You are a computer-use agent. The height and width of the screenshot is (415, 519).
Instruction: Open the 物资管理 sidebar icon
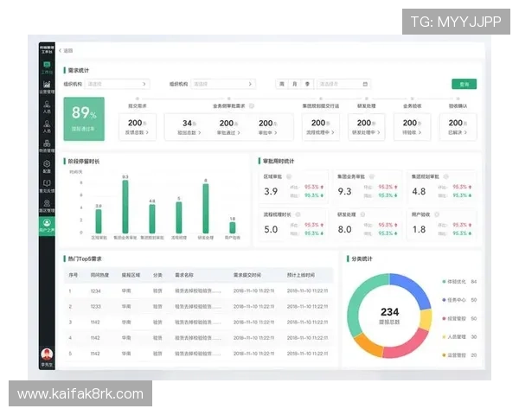coord(47,144)
